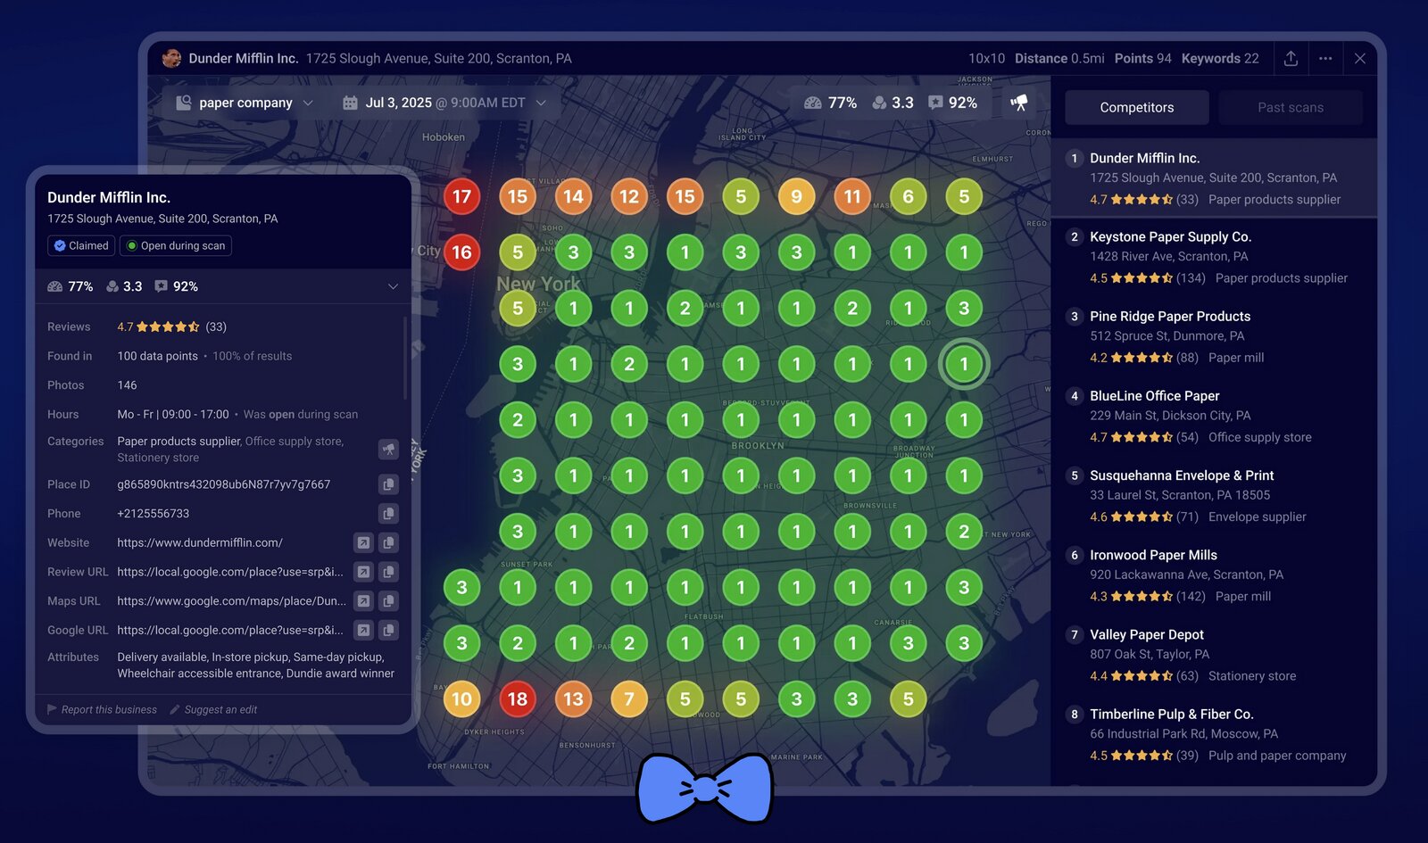Viewport: 1428px width, 843px height.
Task: Copy the Website URL
Action: coord(388,542)
